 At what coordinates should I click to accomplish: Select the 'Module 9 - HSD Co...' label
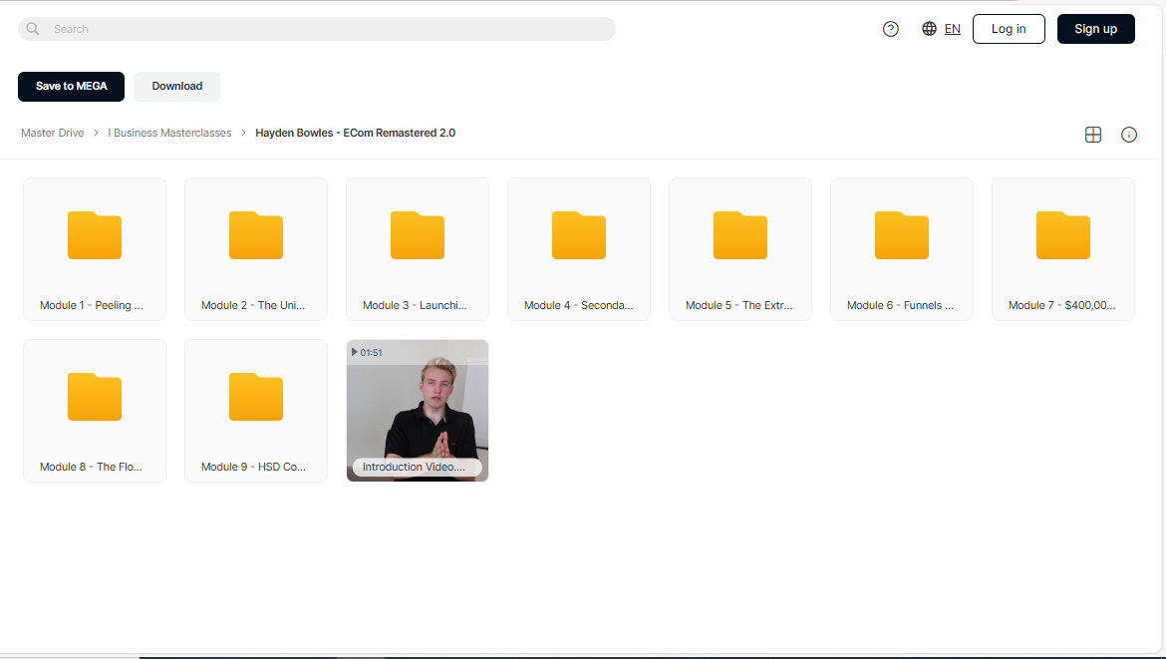tap(253, 468)
